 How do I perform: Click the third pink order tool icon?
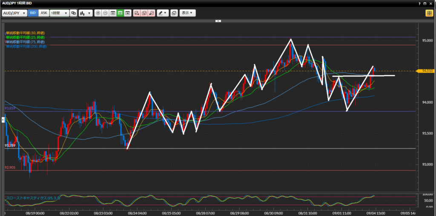coord(151,13)
